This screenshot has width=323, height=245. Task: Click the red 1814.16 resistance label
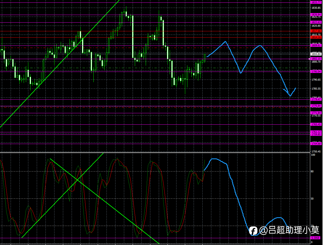click(316, 37)
